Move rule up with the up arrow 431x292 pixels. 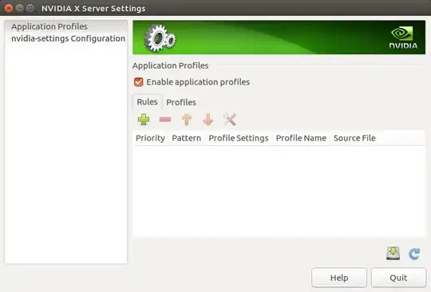187,120
